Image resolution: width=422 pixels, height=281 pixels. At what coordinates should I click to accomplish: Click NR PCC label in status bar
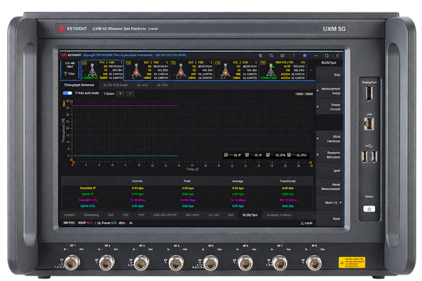click(x=69, y=223)
